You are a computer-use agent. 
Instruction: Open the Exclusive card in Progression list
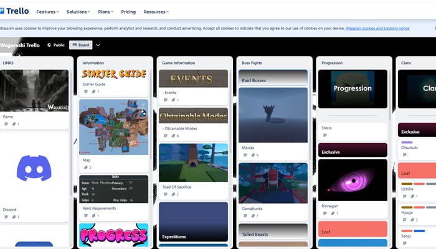pyautogui.click(x=353, y=150)
